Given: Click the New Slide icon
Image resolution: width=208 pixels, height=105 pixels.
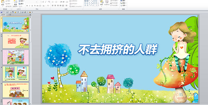Looking at the screenshot, I should 15,2.
